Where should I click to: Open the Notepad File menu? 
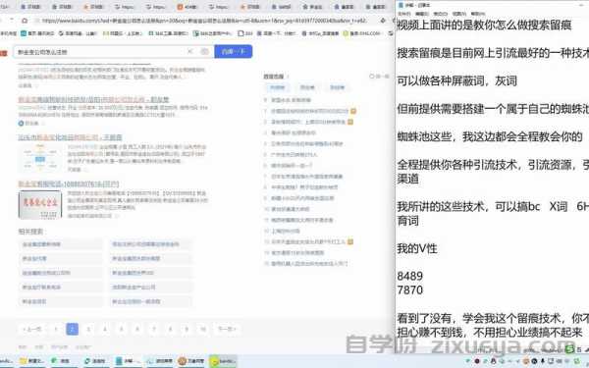[404, 14]
